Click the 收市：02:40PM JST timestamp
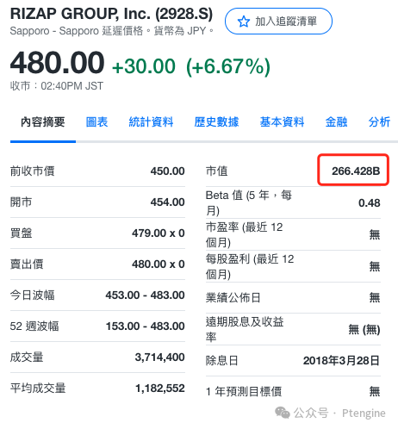This screenshot has width=398, height=429. tap(57, 86)
